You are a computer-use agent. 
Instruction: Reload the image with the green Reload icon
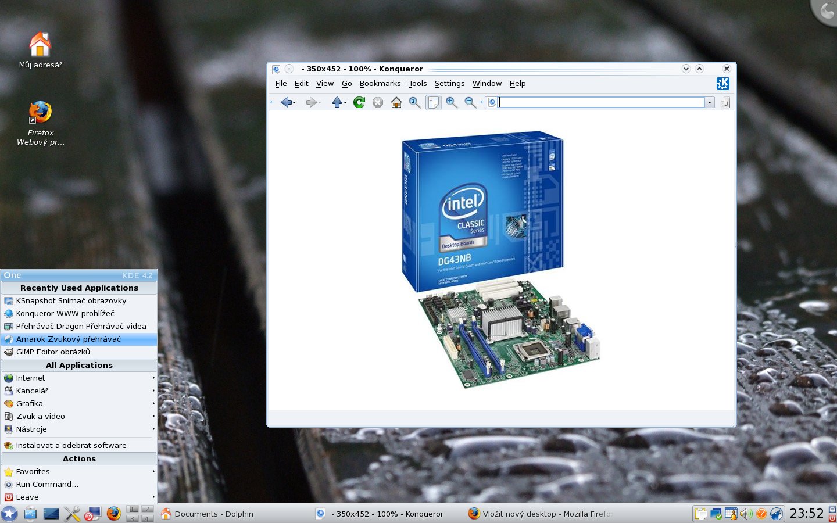359,102
